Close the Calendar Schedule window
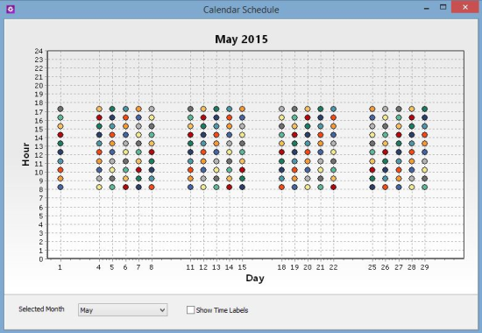 [x=465, y=7]
